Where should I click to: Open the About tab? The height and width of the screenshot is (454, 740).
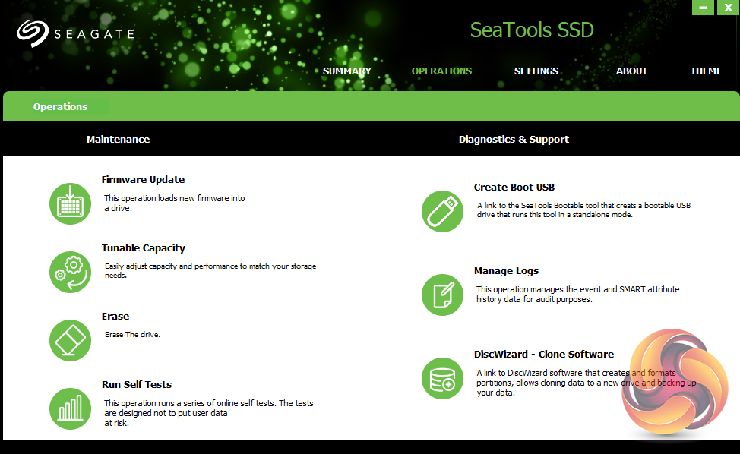coord(631,71)
